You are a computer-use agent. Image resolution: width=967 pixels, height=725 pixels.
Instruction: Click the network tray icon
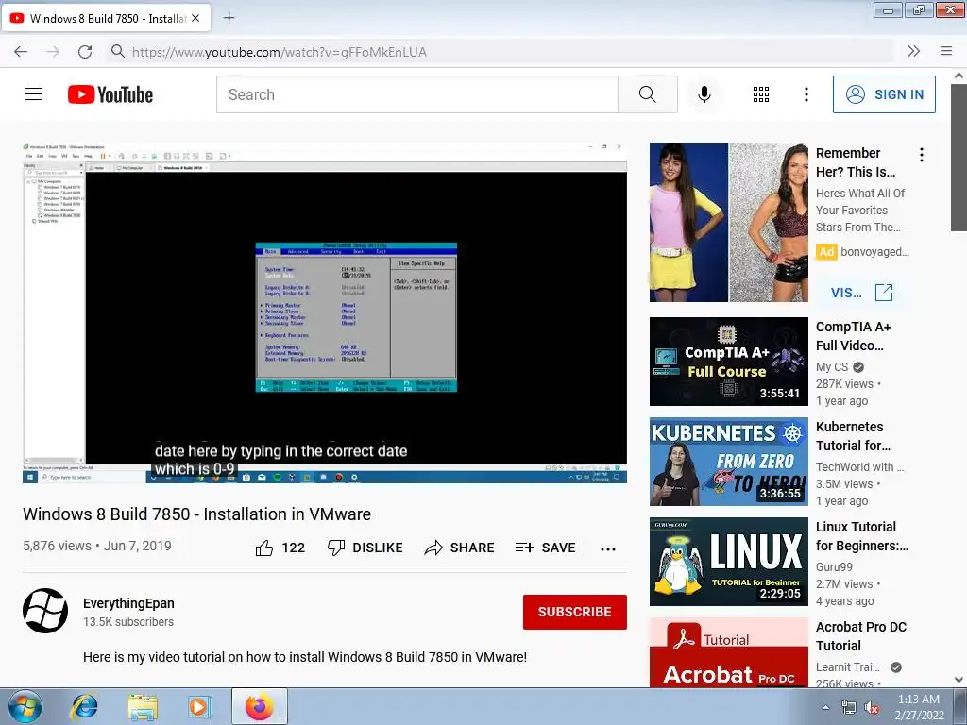point(849,708)
